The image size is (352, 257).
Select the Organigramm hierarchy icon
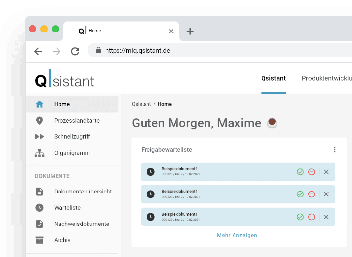40,153
